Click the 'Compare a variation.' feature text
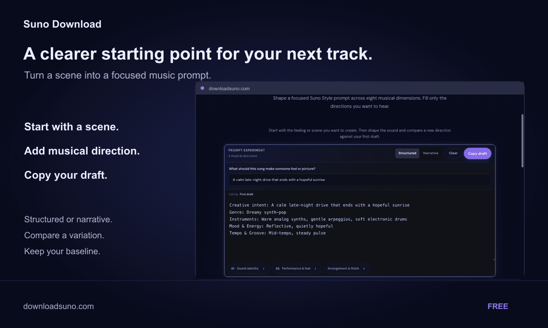Viewport: 548px width, 328px height. [x=64, y=235]
